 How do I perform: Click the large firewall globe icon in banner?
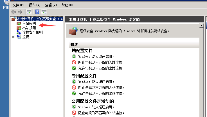(x=73, y=31)
